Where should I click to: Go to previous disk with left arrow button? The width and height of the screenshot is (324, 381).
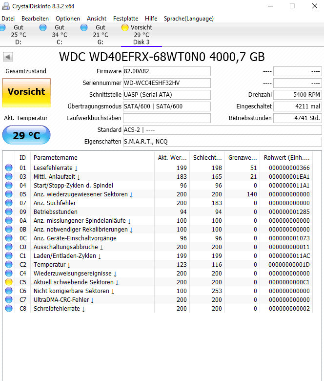pyautogui.click(x=8, y=57)
